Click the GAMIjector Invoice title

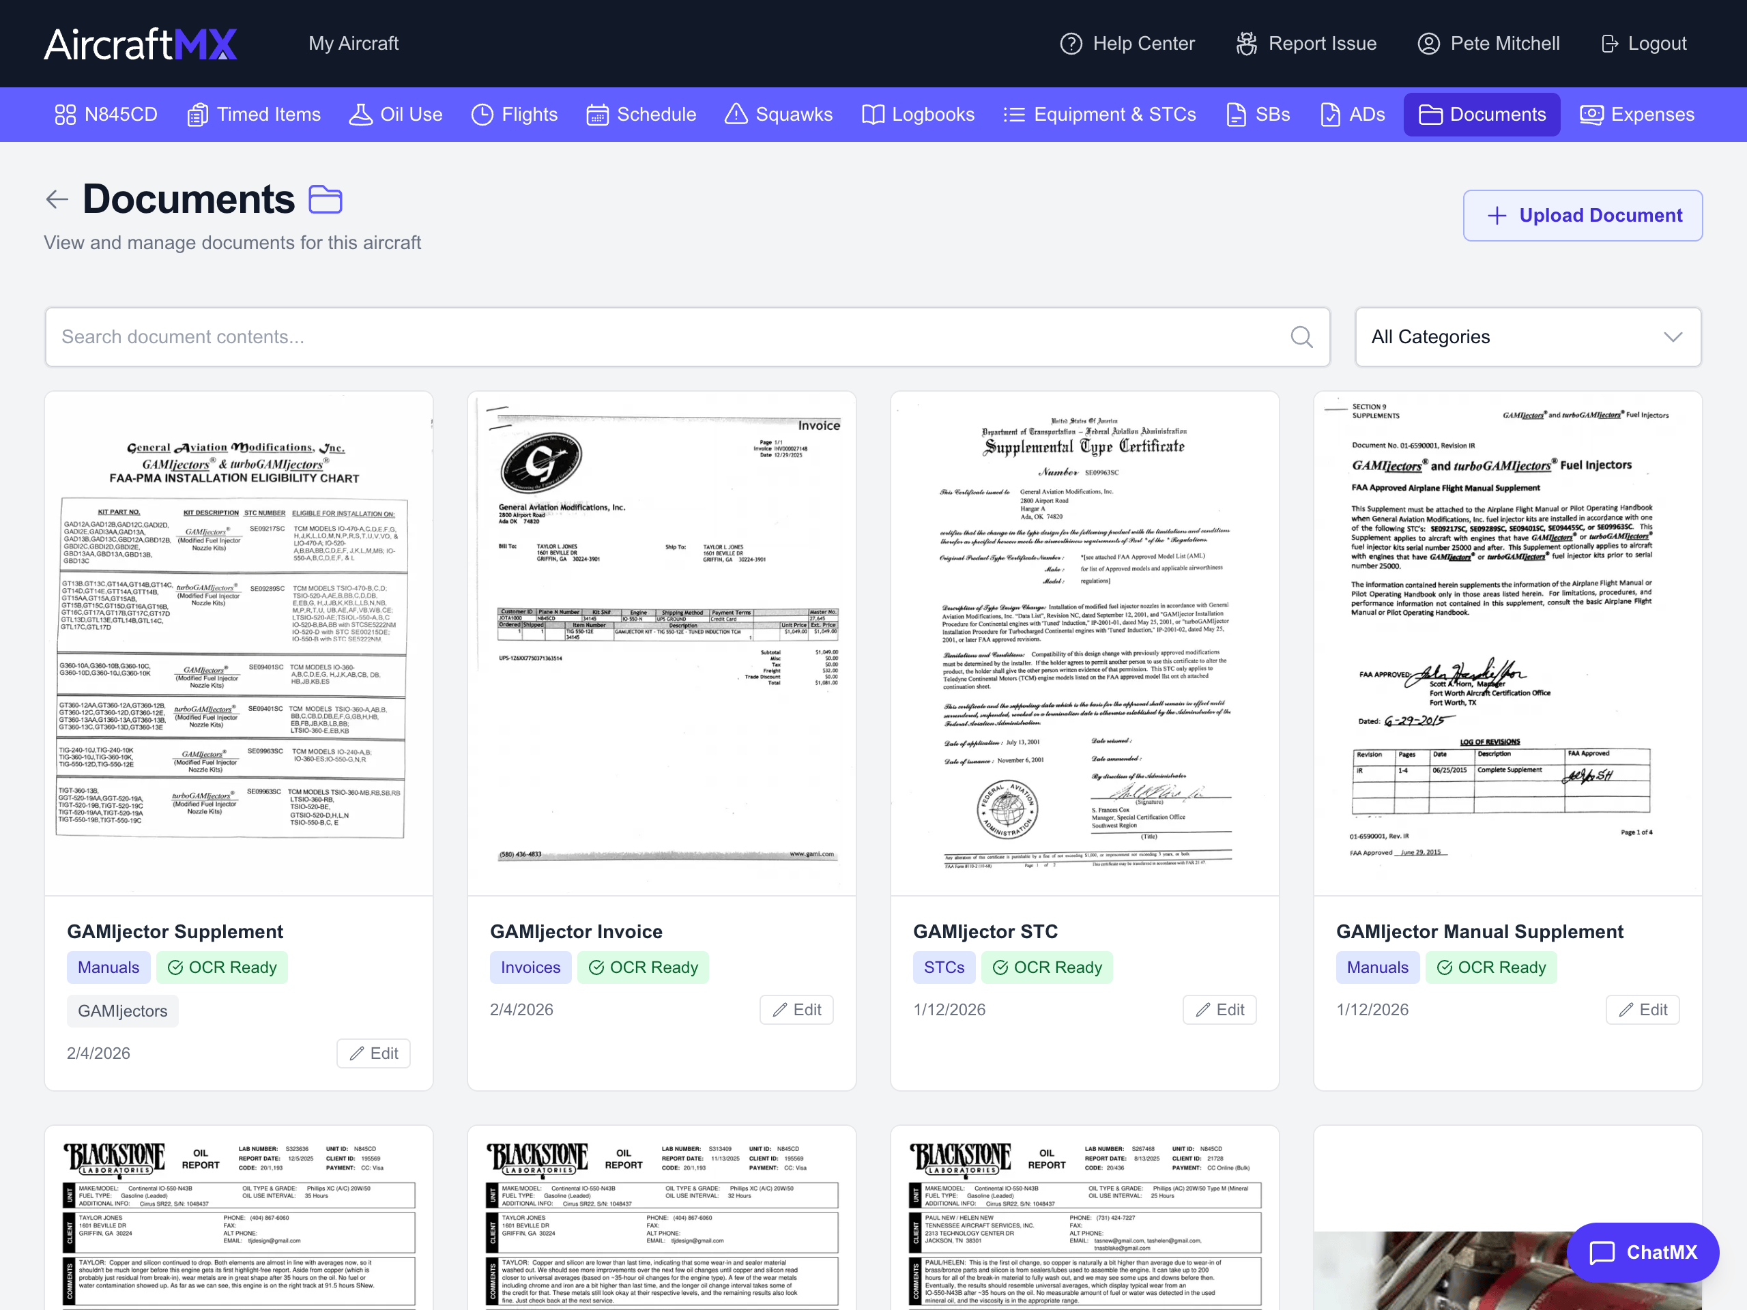pos(576,932)
